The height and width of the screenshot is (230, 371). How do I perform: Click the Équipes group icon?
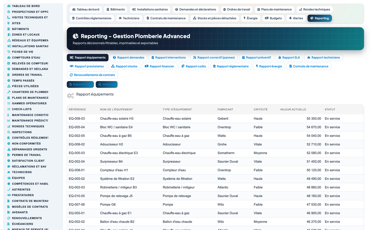pos(9,178)
